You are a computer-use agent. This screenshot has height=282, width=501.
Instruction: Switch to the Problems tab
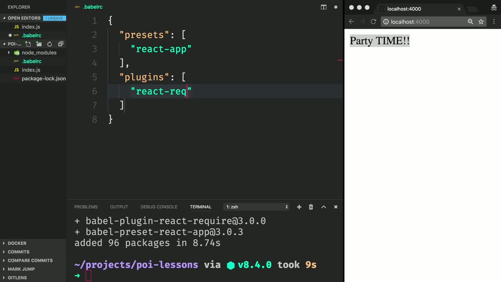click(86, 207)
